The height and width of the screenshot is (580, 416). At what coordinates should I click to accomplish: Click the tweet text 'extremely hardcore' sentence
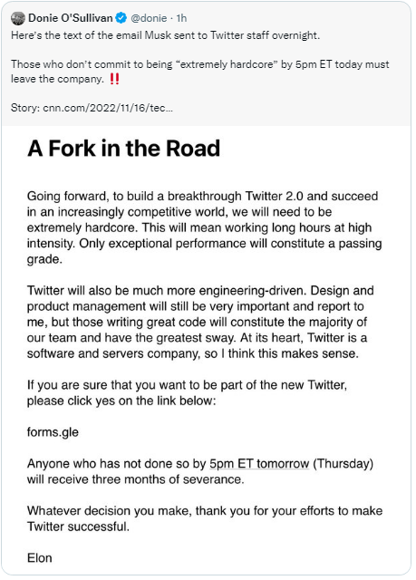coord(200,72)
